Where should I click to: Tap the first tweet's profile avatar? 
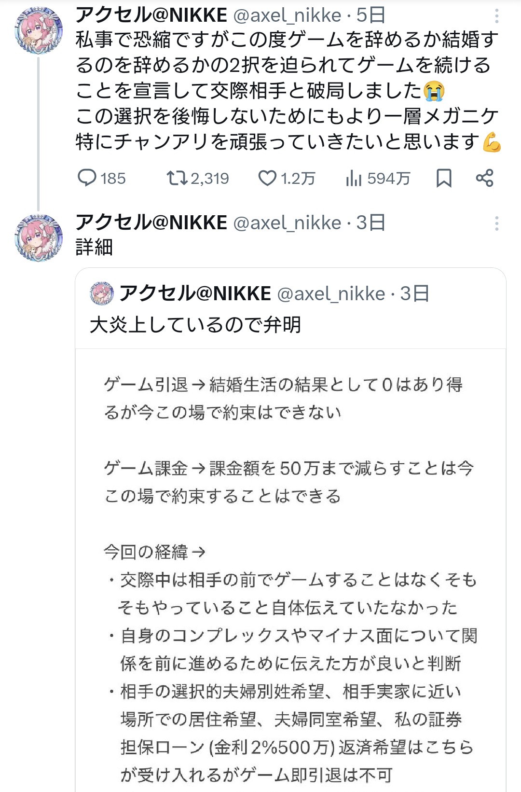click(39, 30)
